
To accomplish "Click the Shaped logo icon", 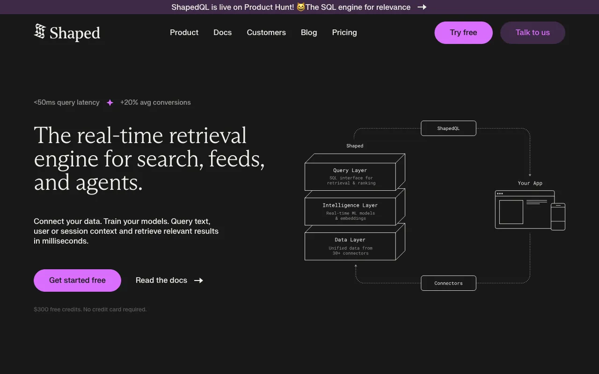I will 40,31.
